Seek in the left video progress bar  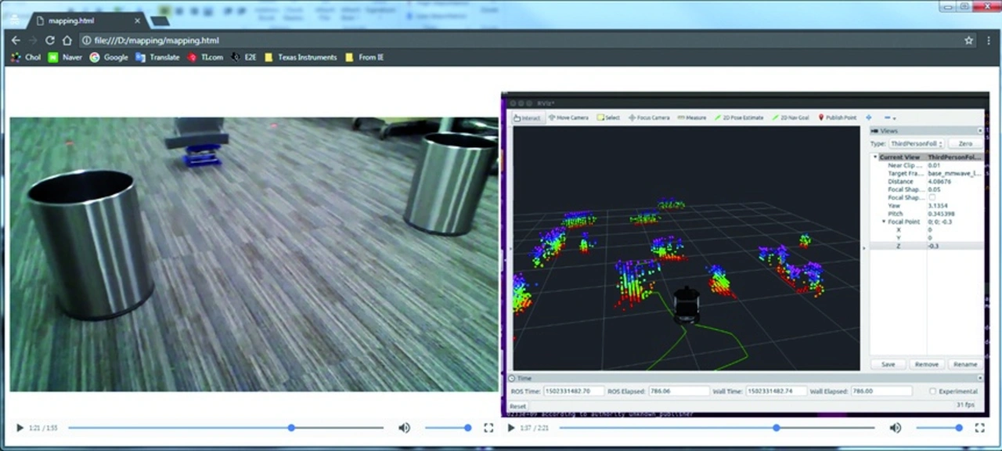pyautogui.click(x=225, y=428)
